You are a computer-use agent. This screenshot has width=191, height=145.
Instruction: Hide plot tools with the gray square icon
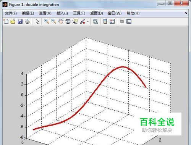pyautogui.click(x=122, y=21)
